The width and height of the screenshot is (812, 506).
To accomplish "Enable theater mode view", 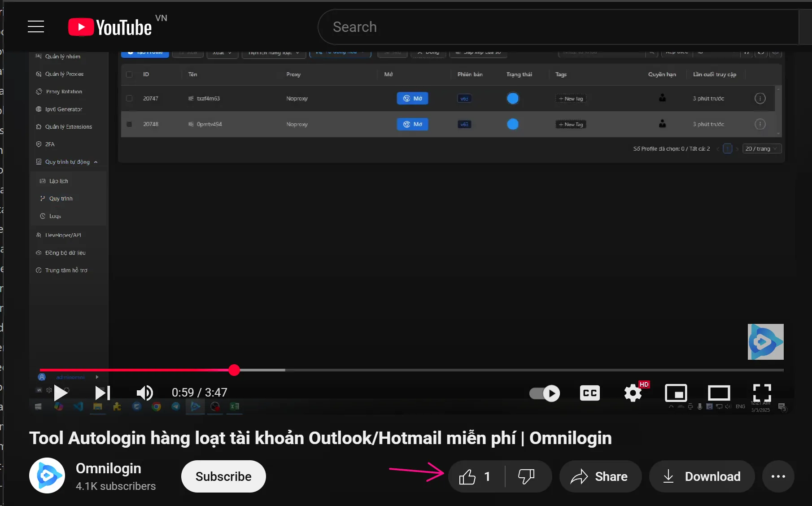I will 719,393.
